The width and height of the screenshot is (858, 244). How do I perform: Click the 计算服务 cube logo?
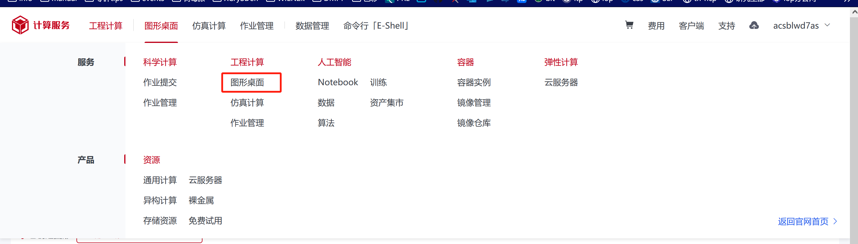[x=20, y=25]
